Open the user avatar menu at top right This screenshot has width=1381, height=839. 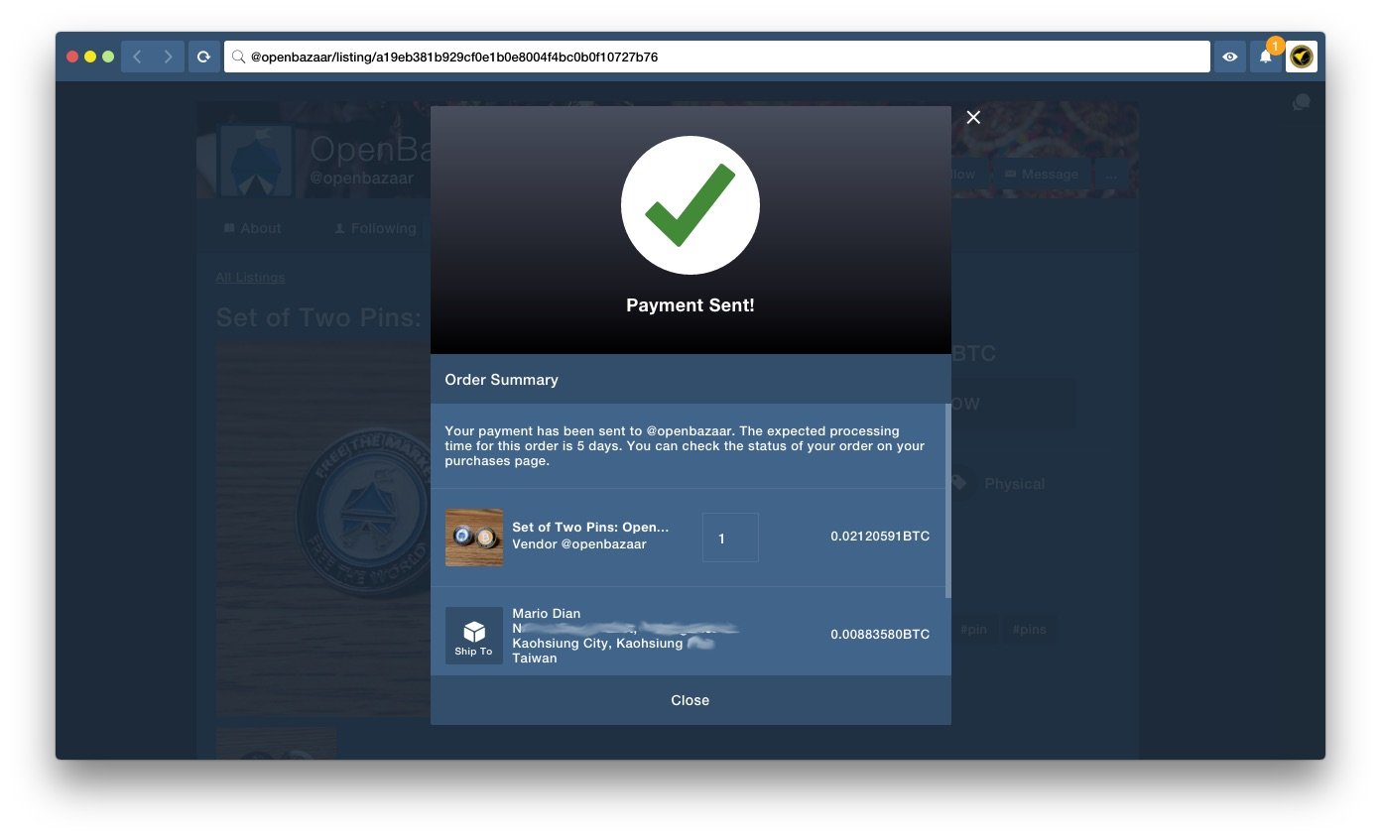(1302, 58)
